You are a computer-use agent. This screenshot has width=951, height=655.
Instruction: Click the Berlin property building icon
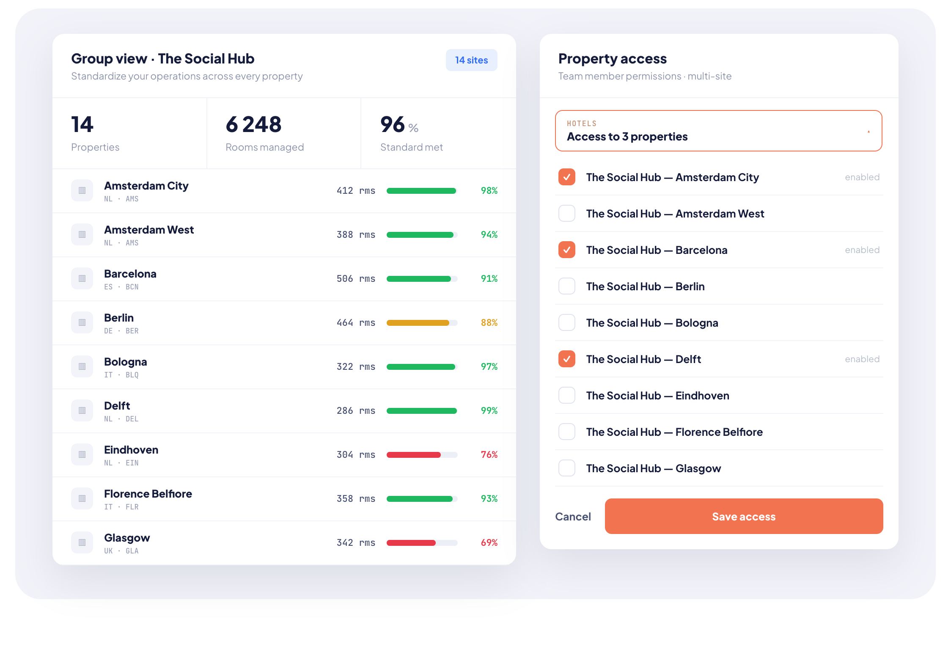click(x=82, y=322)
